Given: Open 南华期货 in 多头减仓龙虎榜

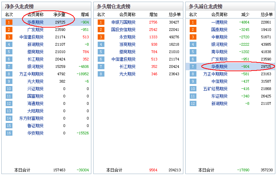Looking at the screenshot, I should (x=219, y=52).
